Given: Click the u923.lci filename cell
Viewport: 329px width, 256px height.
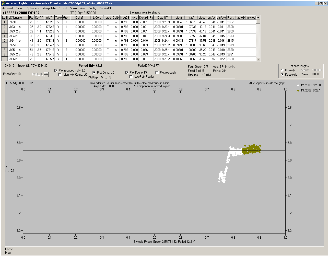Looking at the screenshot, I should tap(18, 22).
